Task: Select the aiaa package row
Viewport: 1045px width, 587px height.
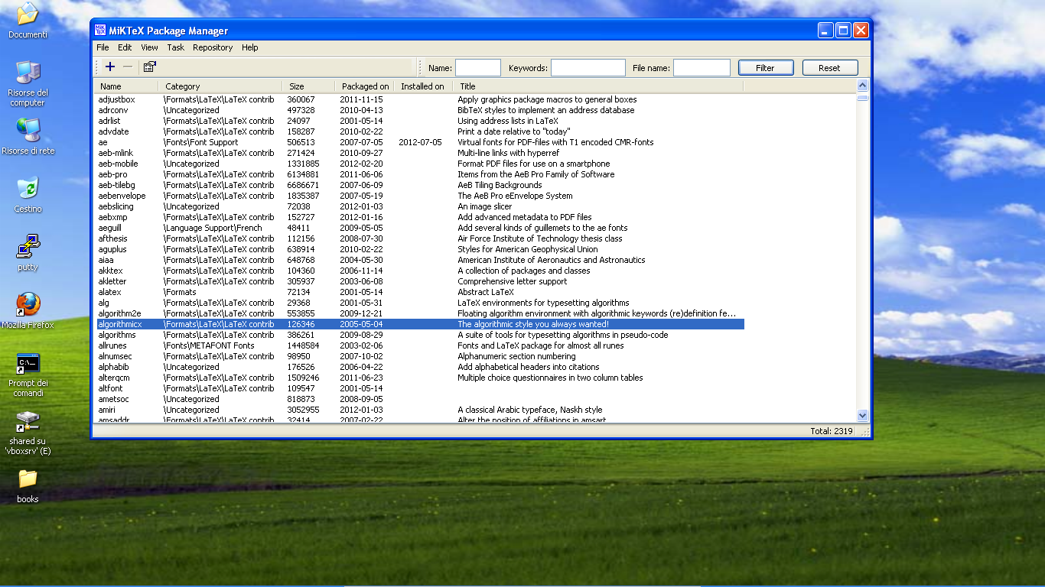Action: (x=419, y=260)
